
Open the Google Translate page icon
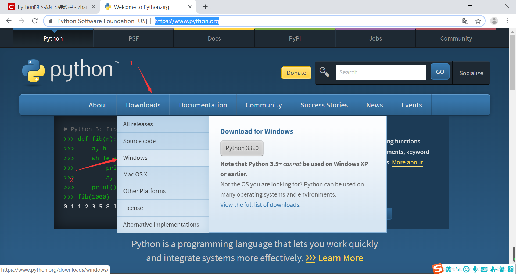(x=465, y=21)
